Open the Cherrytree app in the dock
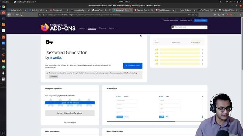Screen dimensions: 243x136 point(3,55)
